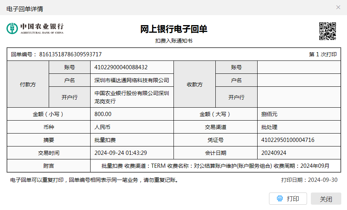Click the subtitle 扣费入账通知书
The height and width of the screenshot is (210, 347).
(x=174, y=41)
